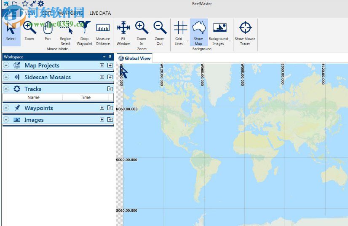Sort tracks by Name column header
348x226 pixels.
tap(33, 97)
